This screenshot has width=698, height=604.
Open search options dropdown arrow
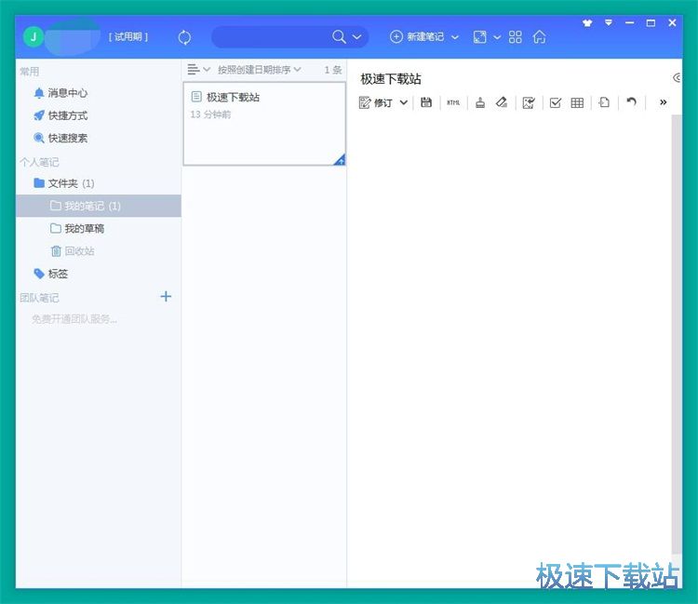(357, 37)
